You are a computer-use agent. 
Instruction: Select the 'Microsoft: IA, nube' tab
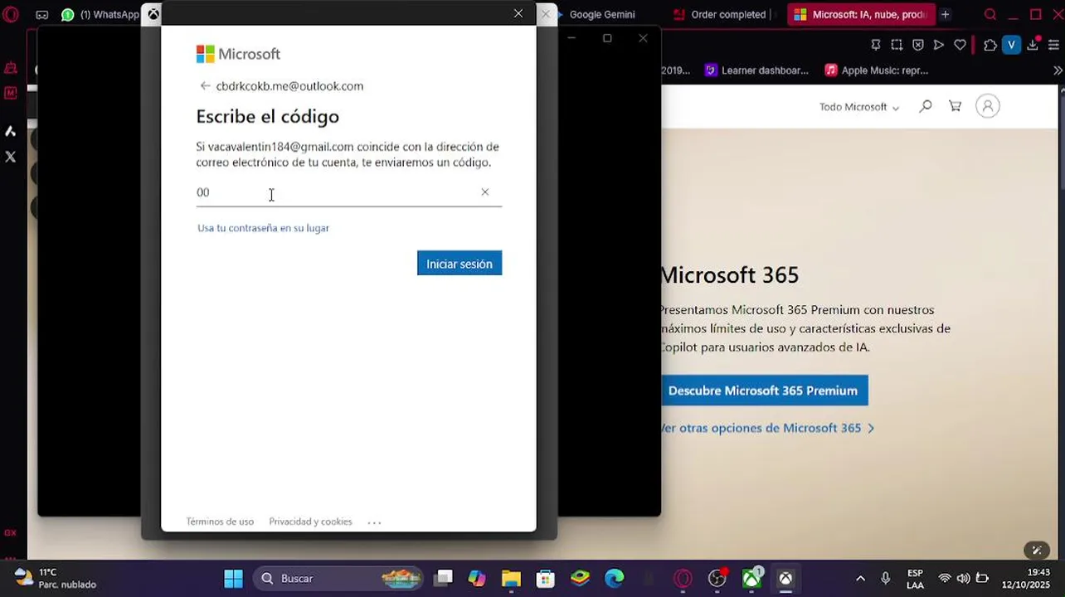pyautogui.click(x=861, y=14)
